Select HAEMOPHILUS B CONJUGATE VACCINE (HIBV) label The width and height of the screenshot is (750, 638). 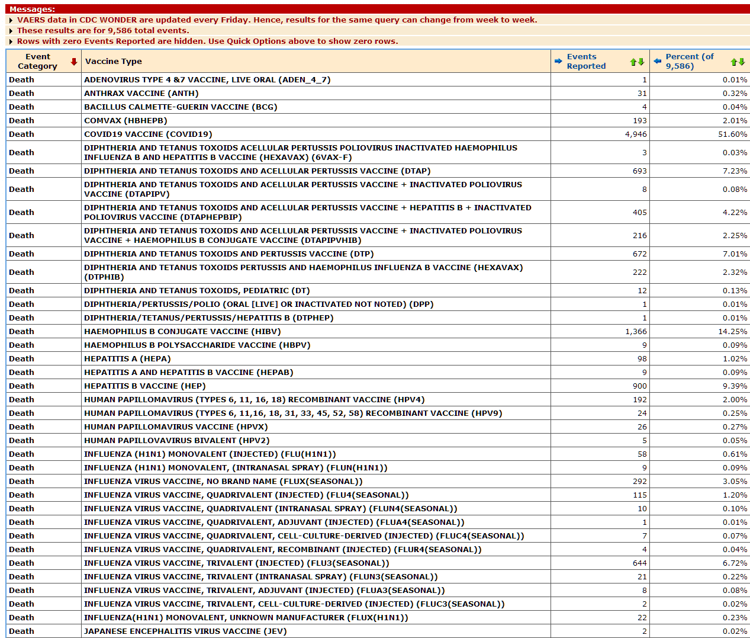(182, 332)
